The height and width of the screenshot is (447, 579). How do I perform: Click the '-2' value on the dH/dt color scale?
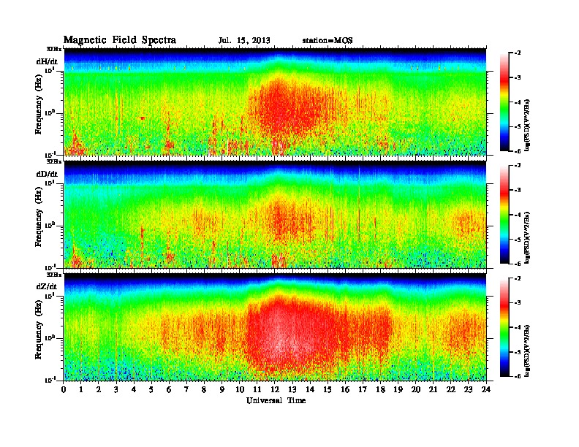518,53
